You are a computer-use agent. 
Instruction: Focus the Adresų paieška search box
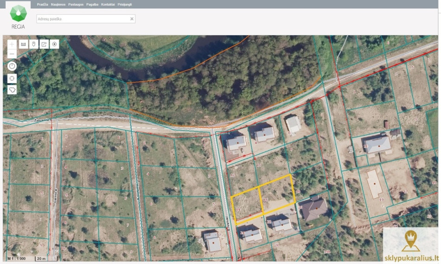(x=86, y=19)
